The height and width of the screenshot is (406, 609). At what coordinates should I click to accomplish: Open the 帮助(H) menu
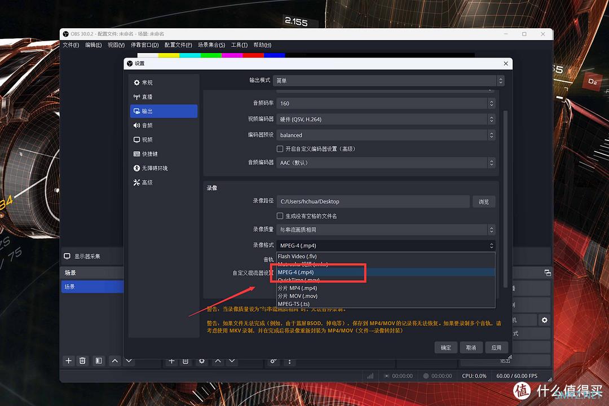click(262, 45)
